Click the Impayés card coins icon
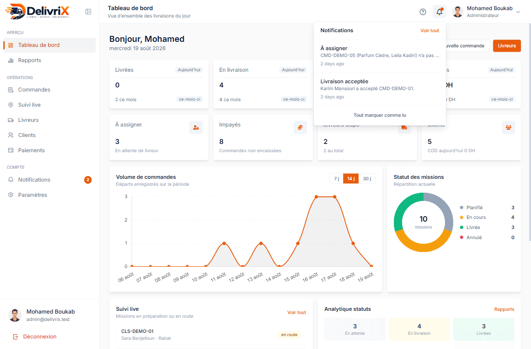This screenshot has height=349, width=531. click(x=300, y=128)
